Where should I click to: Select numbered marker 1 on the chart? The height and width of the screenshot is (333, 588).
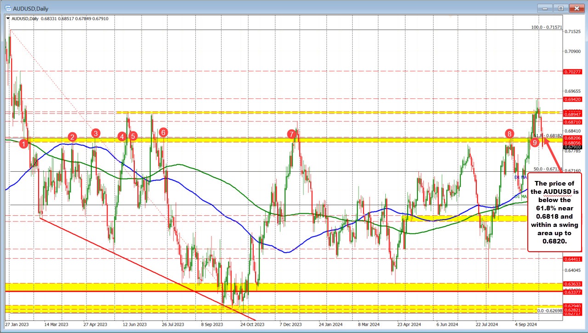(x=24, y=144)
